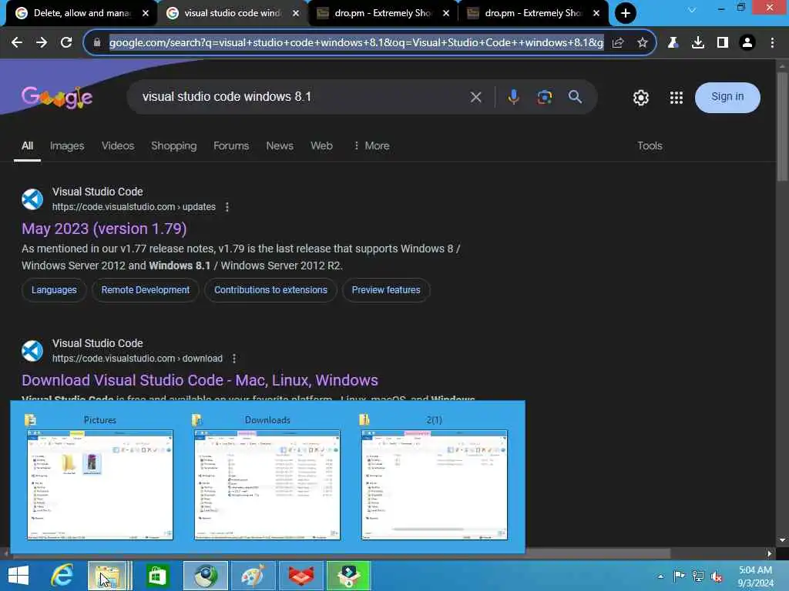Open the tab search dropdown arrow
The image size is (789, 591).
pyautogui.click(x=692, y=9)
